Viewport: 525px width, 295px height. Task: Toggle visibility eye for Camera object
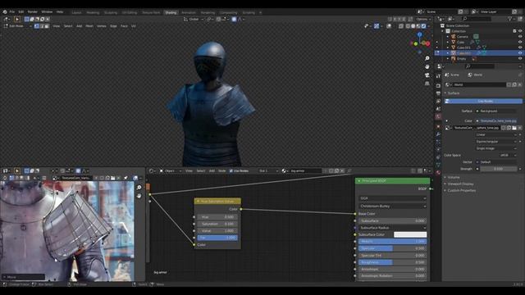coord(520,37)
